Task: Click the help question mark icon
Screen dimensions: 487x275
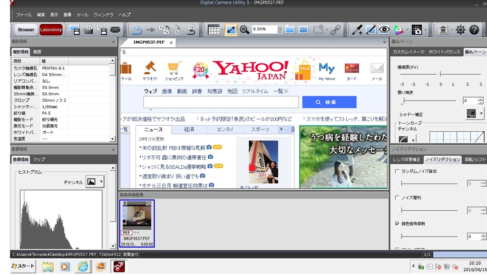Action: 474,30
